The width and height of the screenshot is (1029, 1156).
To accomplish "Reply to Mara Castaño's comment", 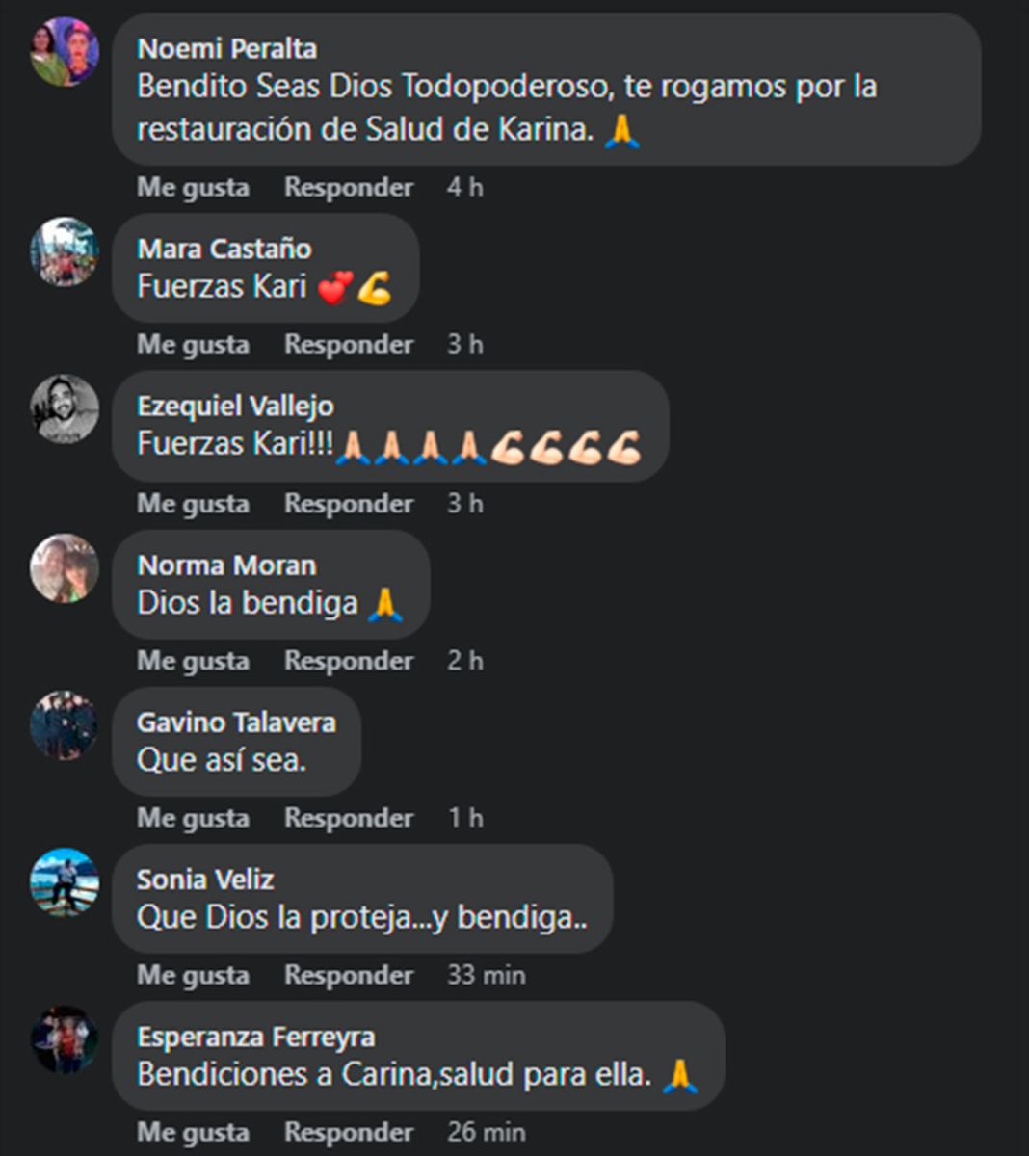I will pyautogui.click(x=349, y=344).
